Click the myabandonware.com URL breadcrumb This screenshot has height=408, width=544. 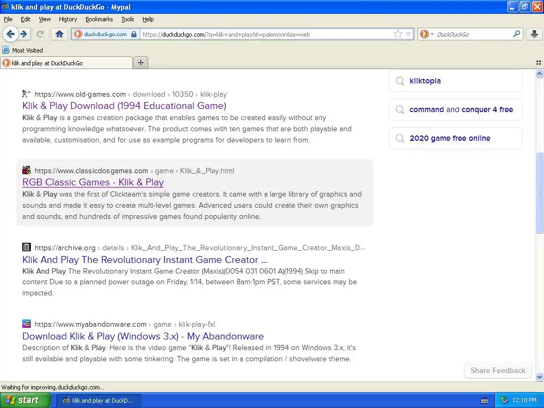point(124,325)
